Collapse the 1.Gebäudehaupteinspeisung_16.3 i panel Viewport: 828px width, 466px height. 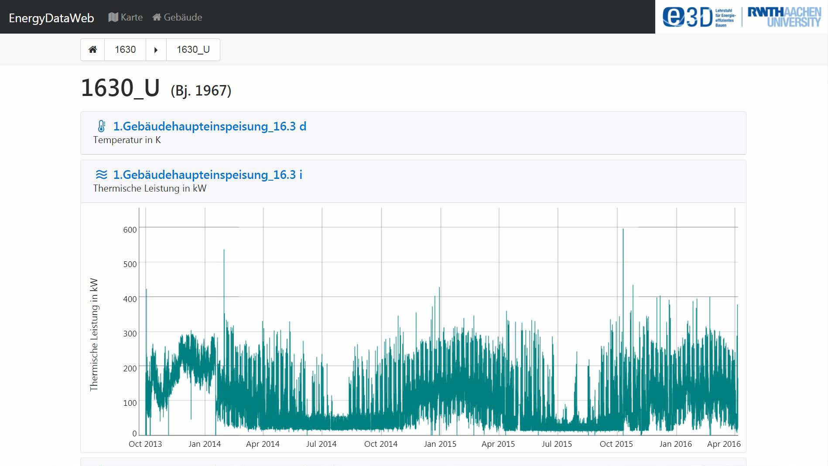pos(208,175)
